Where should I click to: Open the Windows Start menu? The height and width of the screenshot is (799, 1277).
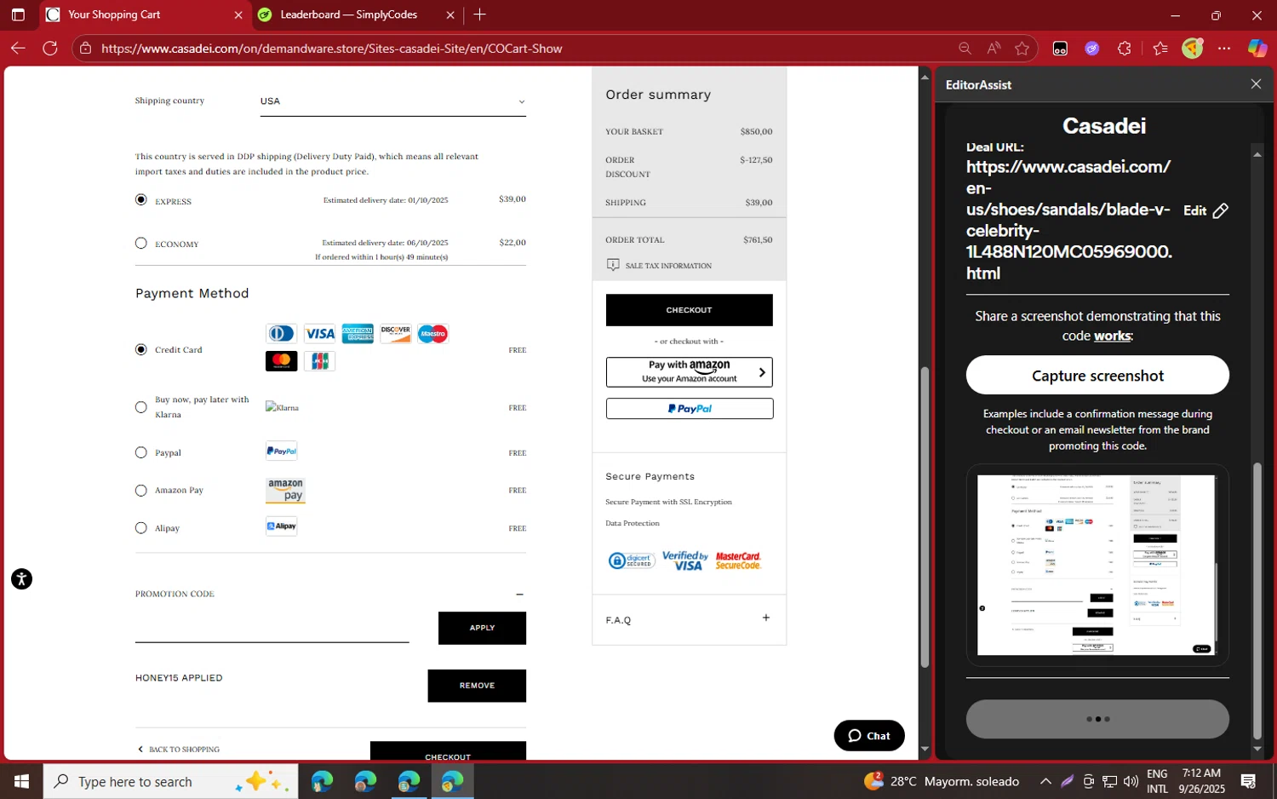(x=21, y=781)
